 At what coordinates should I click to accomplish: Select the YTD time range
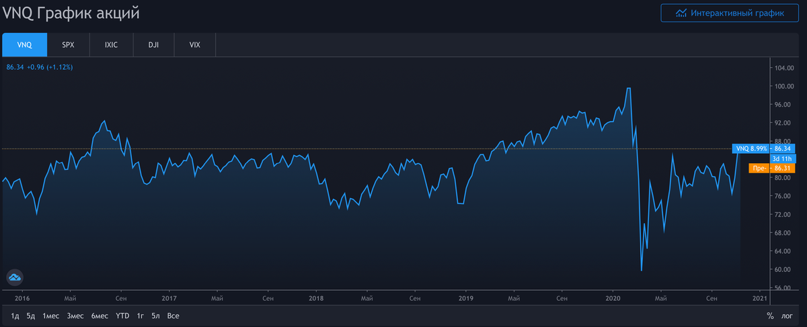coord(122,316)
